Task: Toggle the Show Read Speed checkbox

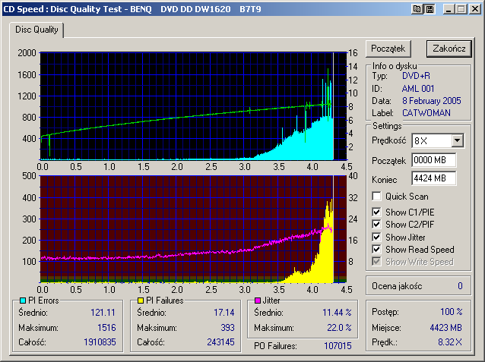Action: pos(376,249)
